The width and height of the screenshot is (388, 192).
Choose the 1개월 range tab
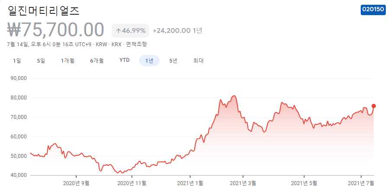68,61
